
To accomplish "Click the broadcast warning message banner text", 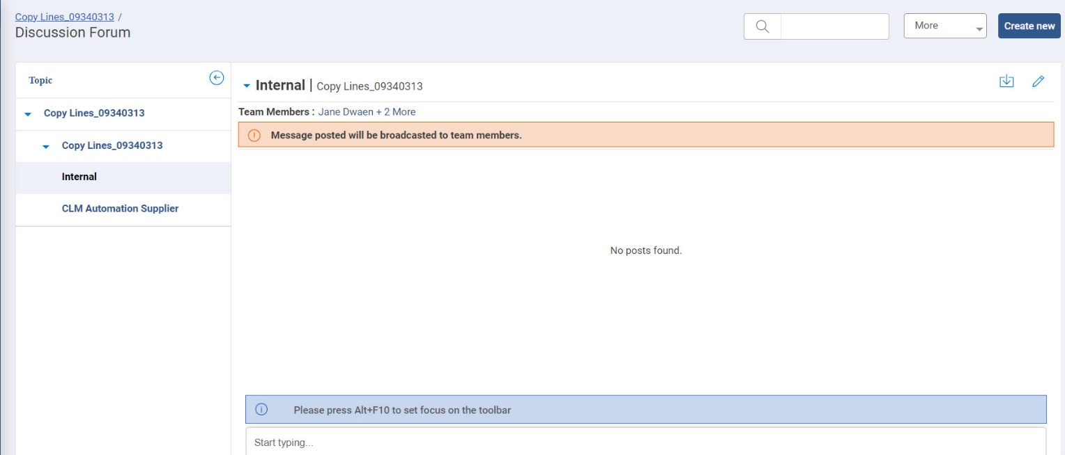I will click(x=396, y=135).
